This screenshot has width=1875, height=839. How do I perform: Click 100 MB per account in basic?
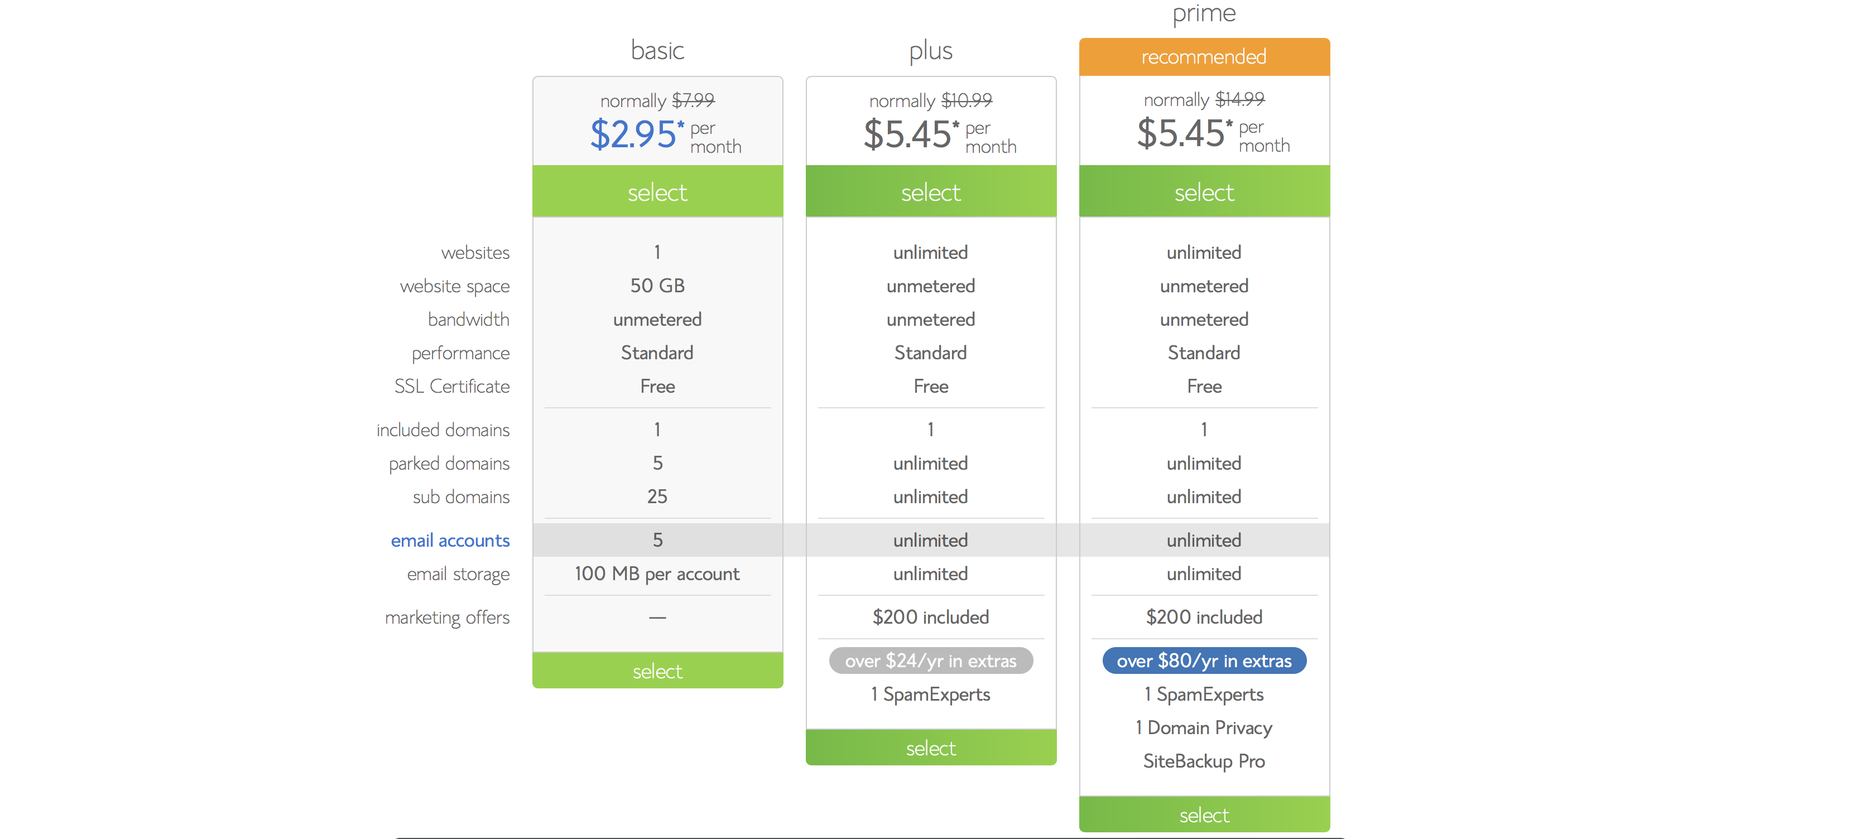(x=657, y=573)
